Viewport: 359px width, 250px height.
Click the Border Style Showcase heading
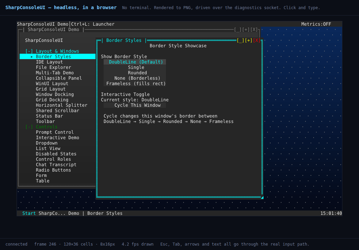[178, 46]
